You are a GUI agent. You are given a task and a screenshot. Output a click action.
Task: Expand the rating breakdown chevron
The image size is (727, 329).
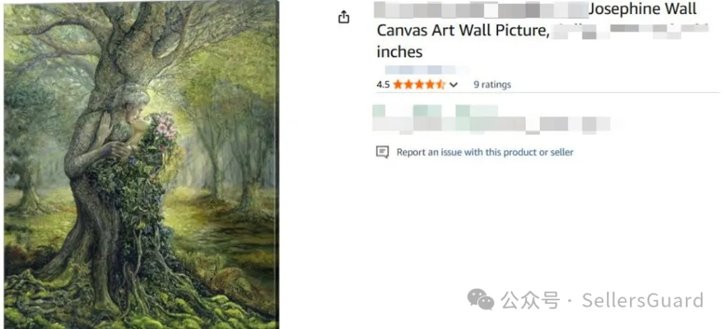[454, 85]
